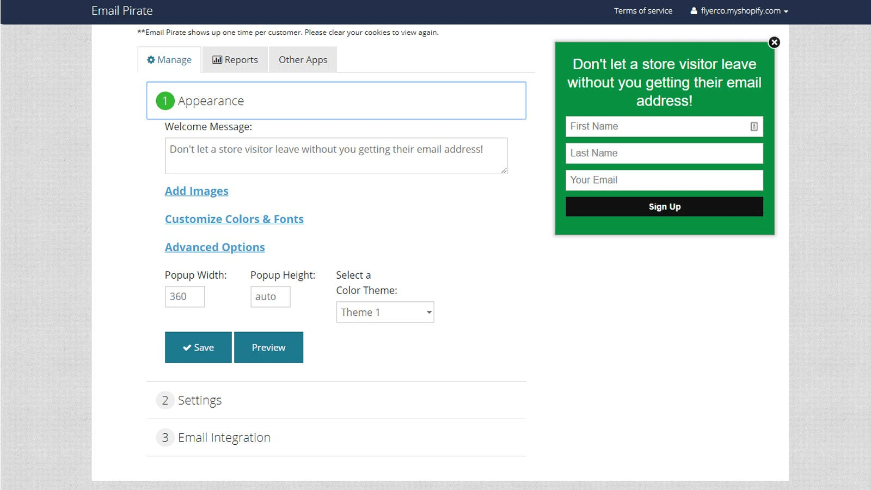Click the user account icon in header
The image size is (871, 490).
[x=694, y=11]
